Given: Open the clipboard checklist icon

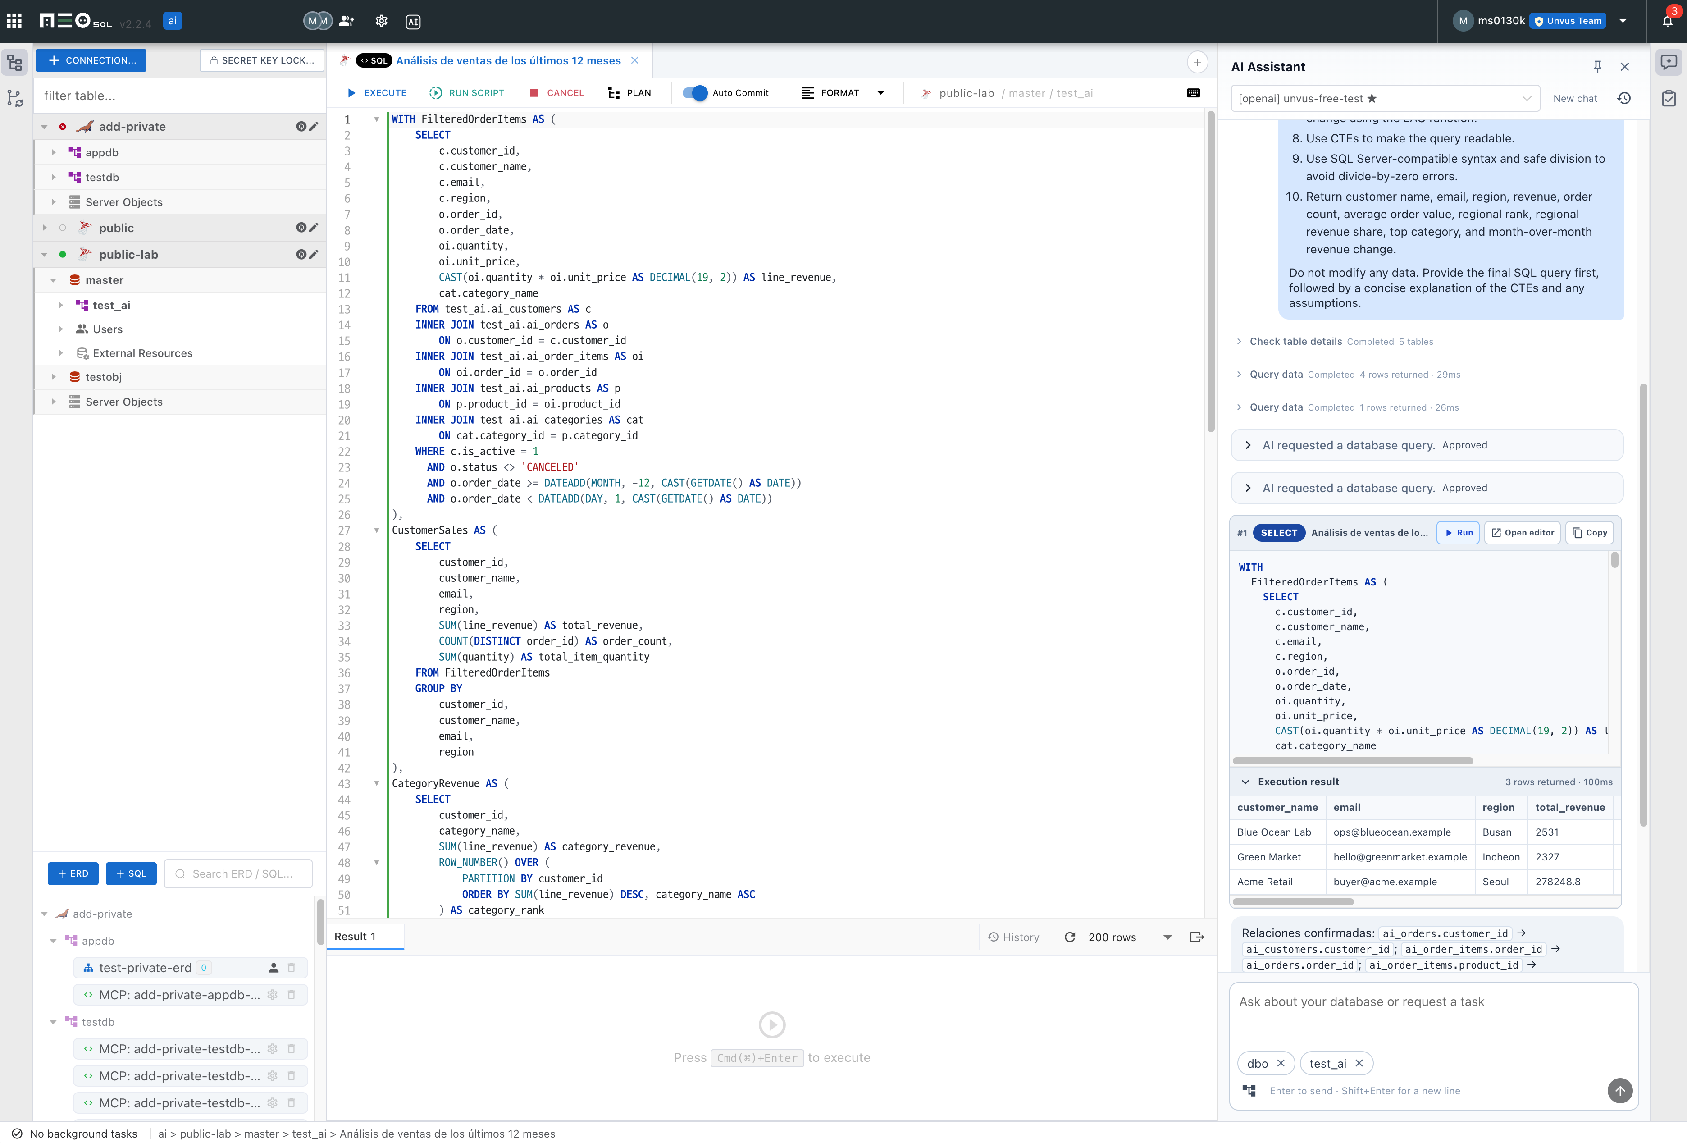Looking at the screenshot, I should 1668,98.
